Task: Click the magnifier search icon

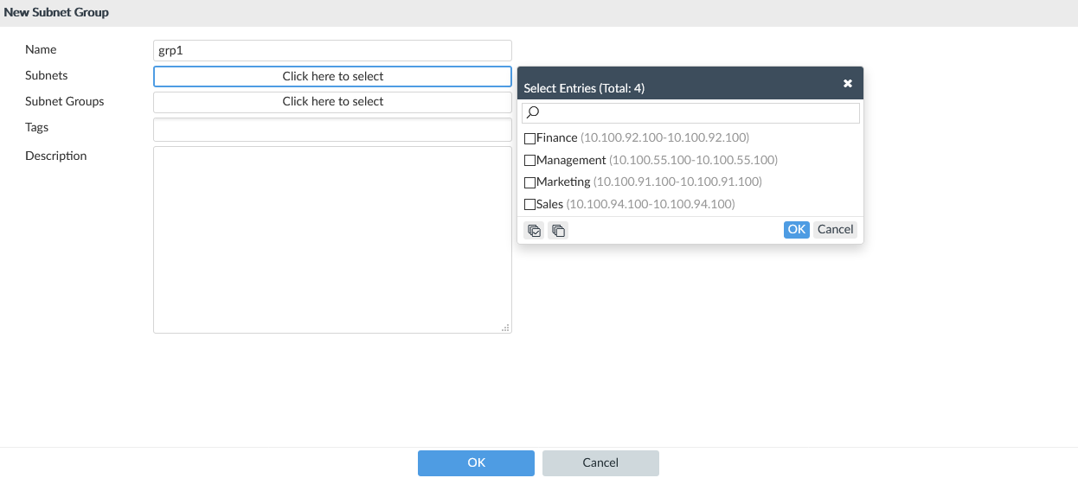Action: point(534,112)
